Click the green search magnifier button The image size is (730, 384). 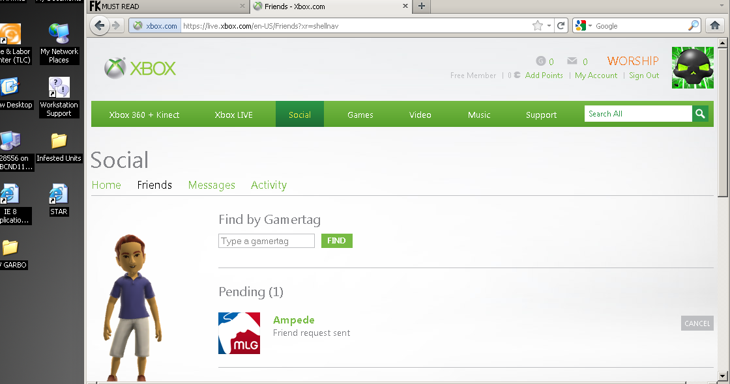coord(700,114)
